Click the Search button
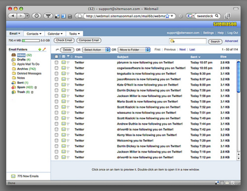This screenshot has height=191, width=247. pyautogui.click(x=215, y=41)
